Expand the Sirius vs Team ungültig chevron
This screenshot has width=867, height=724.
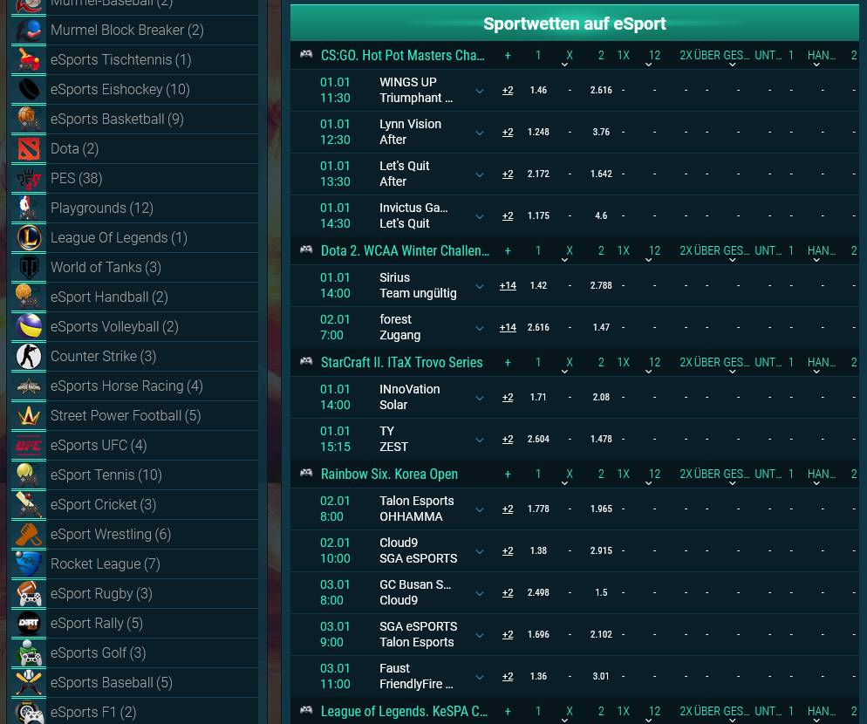coord(480,286)
